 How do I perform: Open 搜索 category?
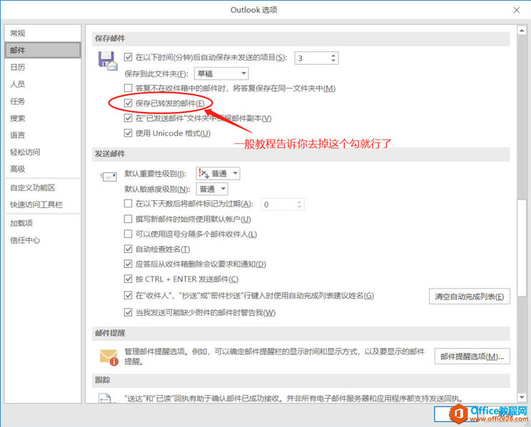coord(43,118)
